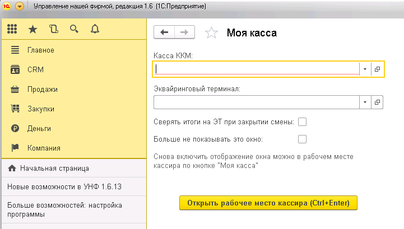
Task: Enable Сверять итоги на ЭТ checkbox
Action: click(x=302, y=121)
